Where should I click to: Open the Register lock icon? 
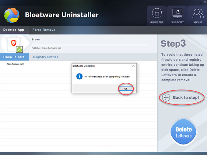pyautogui.click(x=157, y=13)
